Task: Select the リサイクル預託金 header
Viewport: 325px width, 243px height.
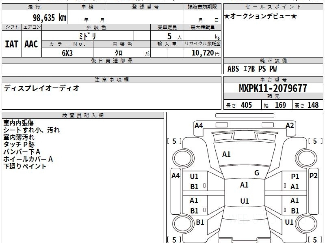Action: click(x=202, y=44)
